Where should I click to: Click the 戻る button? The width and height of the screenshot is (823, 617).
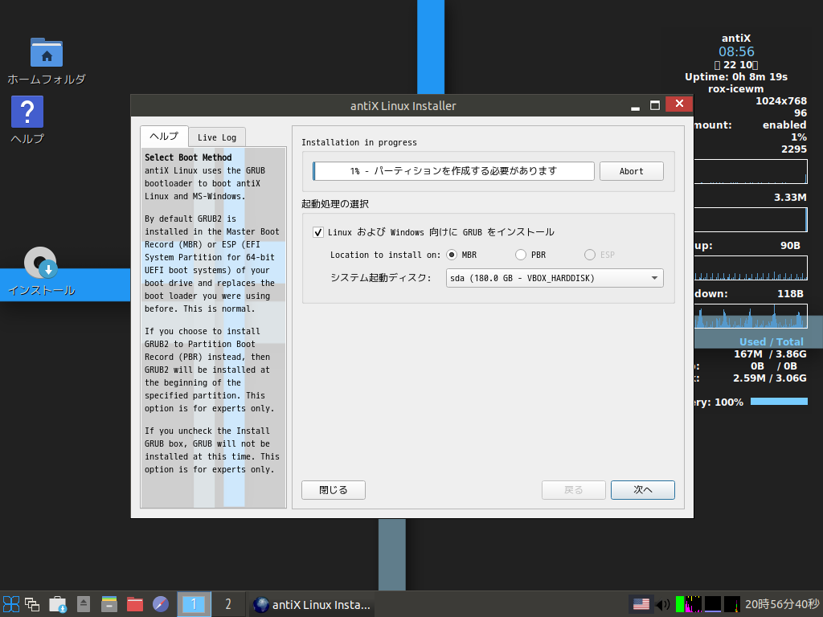coord(574,490)
